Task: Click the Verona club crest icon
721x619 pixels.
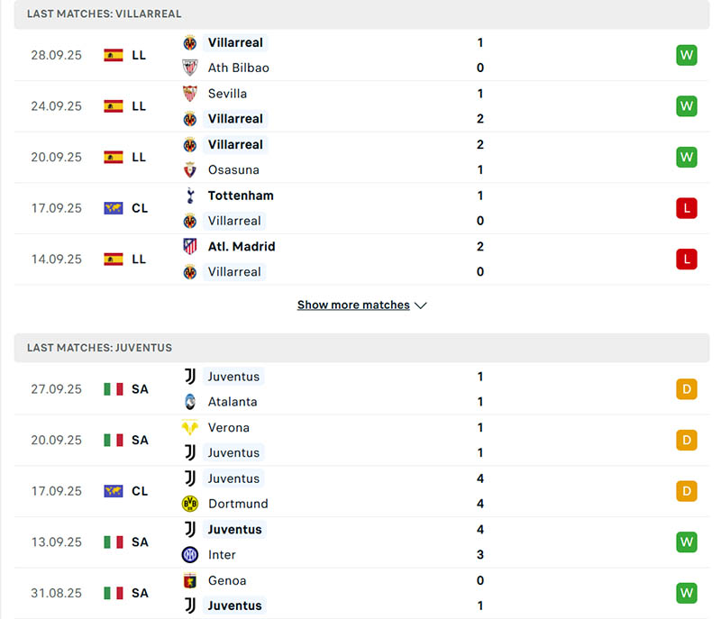Action: click(x=189, y=428)
